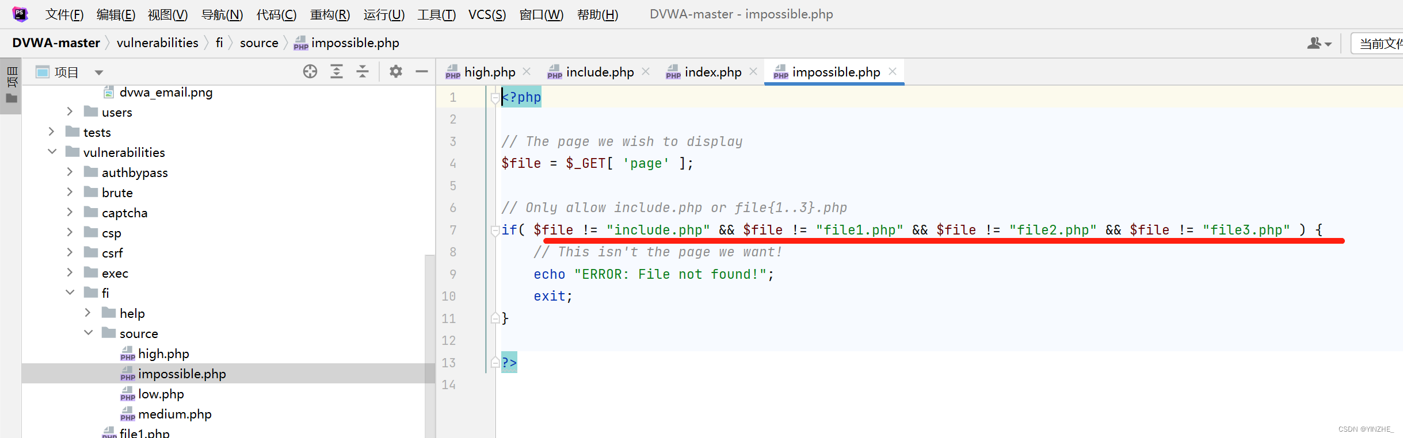Expand the csp folder
The height and width of the screenshot is (438, 1403).
coord(70,232)
